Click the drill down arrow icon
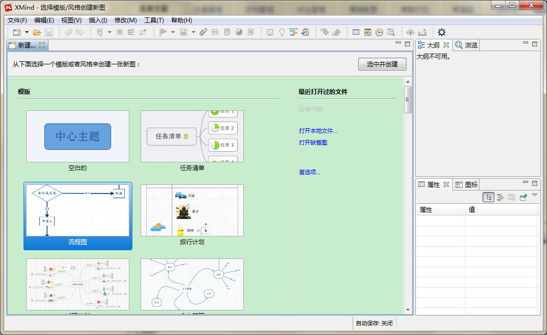The height and width of the screenshot is (335, 547). tap(325, 32)
